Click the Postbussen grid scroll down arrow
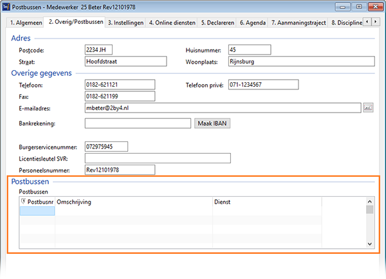Viewport: 386px width, 279px height. click(x=369, y=244)
